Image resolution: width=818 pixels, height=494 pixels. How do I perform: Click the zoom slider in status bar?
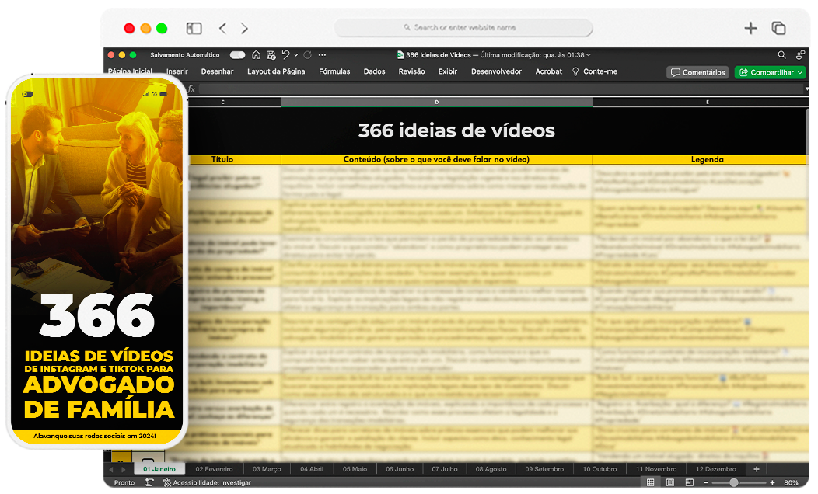coord(735,483)
